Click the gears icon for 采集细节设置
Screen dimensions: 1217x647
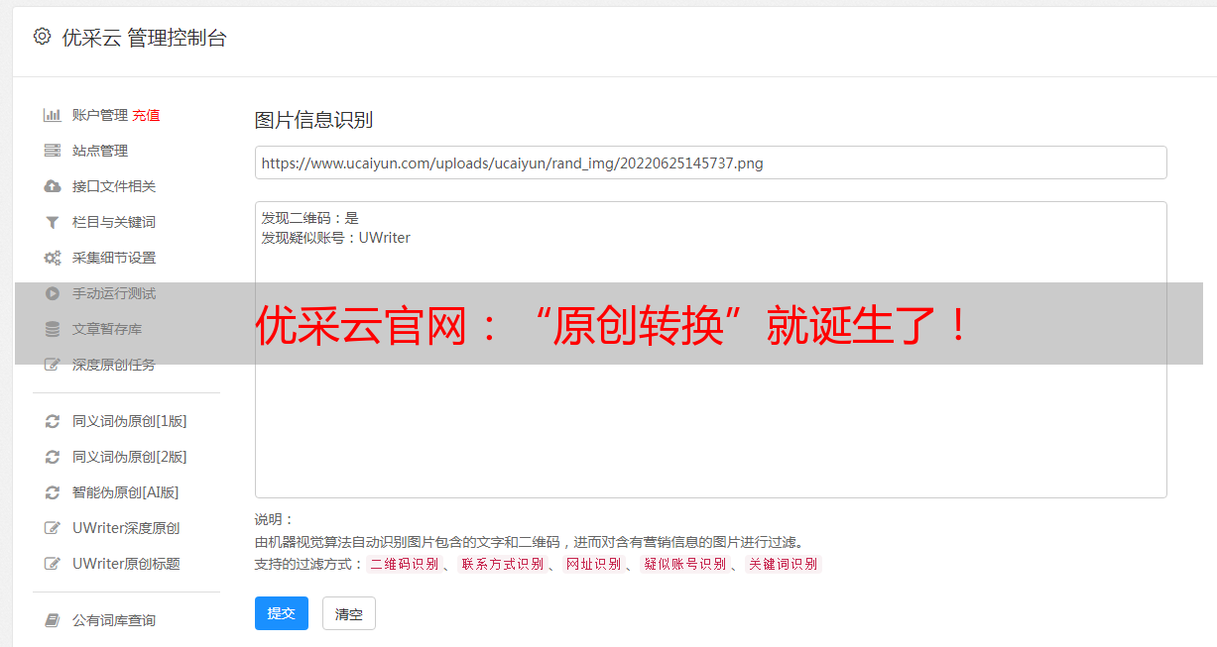click(53, 258)
